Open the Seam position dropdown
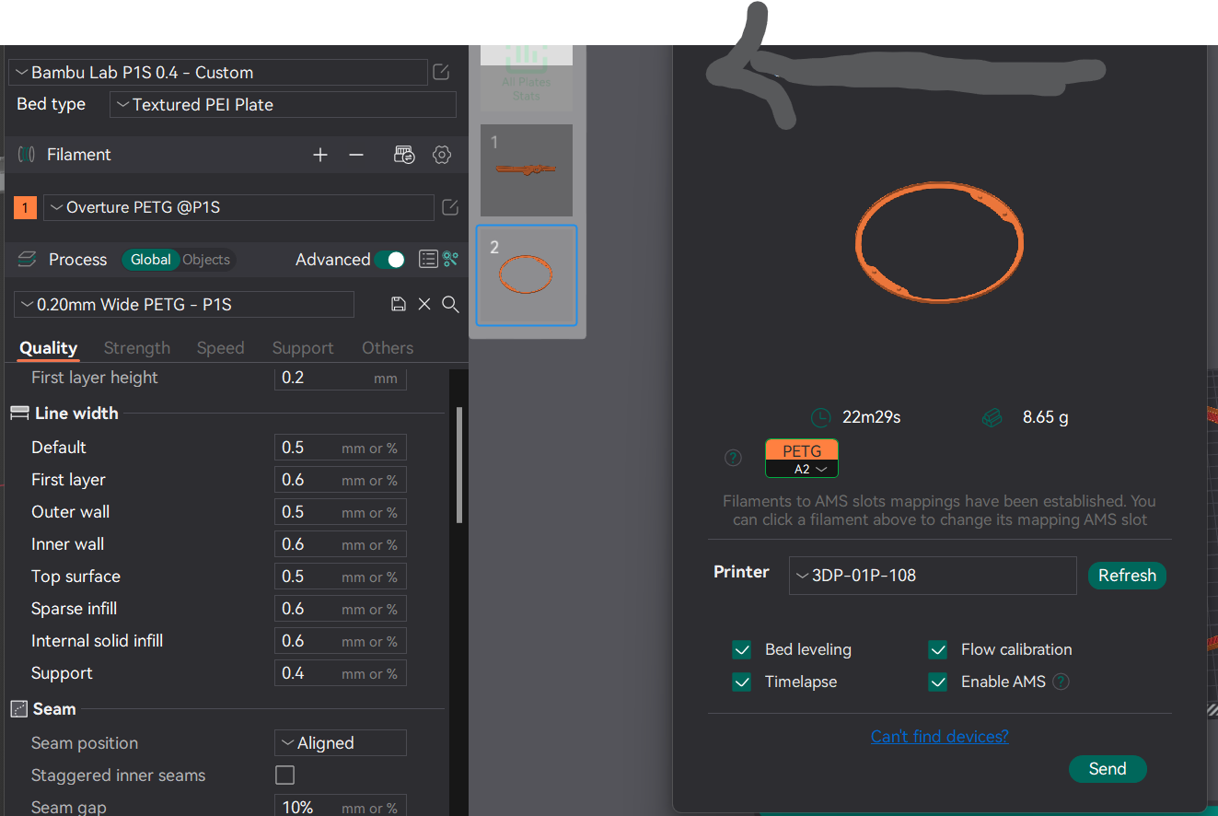The height and width of the screenshot is (816, 1218). [x=340, y=742]
